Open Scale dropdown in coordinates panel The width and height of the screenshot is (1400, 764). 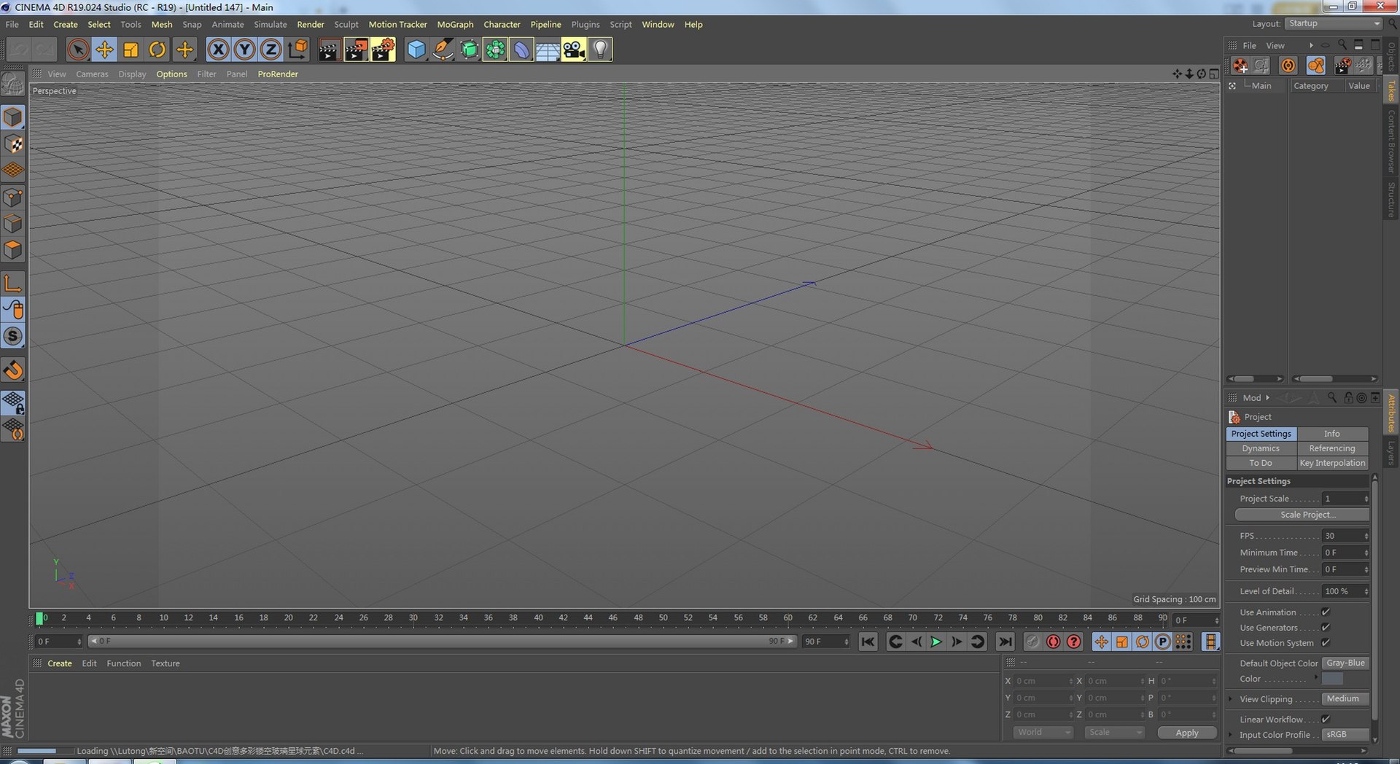click(1113, 733)
